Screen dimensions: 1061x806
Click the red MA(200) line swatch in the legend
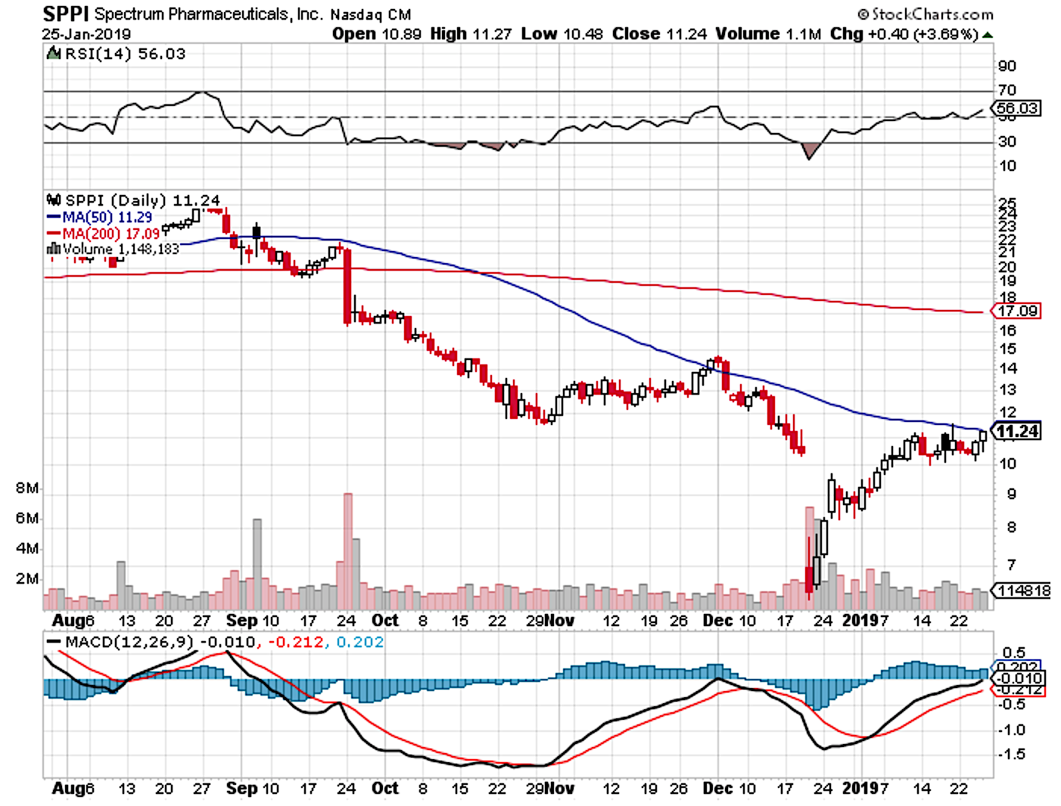pos(54,234)
